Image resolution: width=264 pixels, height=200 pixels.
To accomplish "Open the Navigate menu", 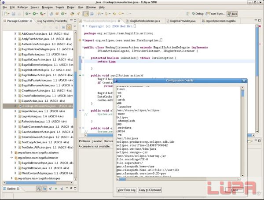I will tap(48, 7).
